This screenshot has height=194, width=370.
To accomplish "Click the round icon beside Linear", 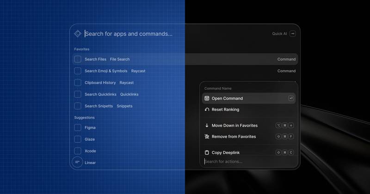I will [77, 162].
